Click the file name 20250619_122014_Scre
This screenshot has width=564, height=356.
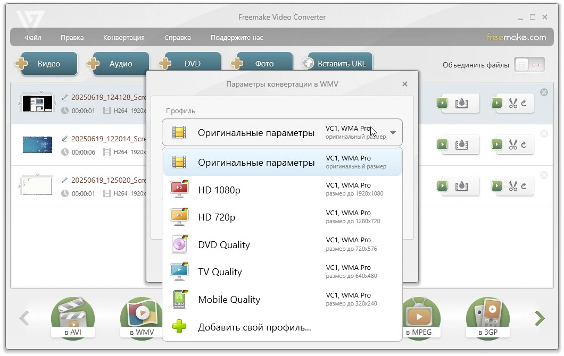109,139
